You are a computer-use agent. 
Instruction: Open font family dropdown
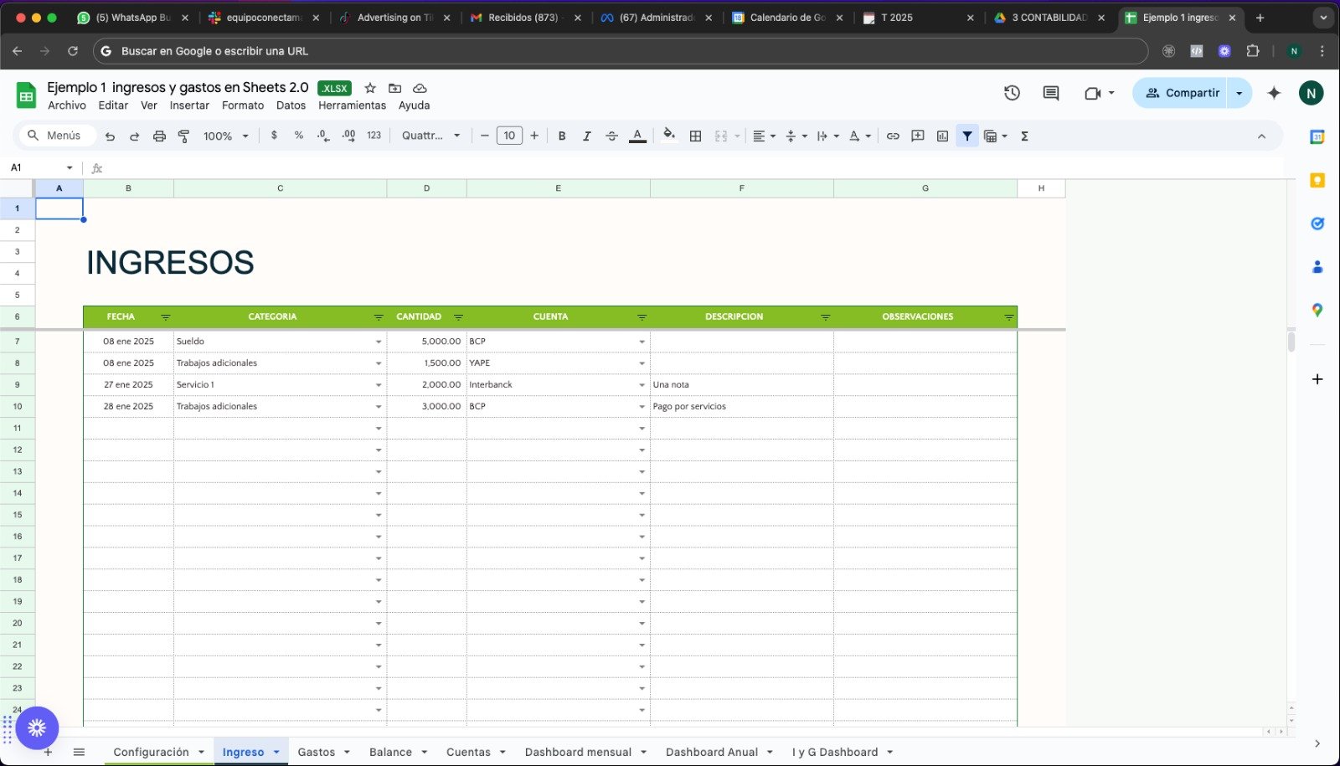[431, 136]
